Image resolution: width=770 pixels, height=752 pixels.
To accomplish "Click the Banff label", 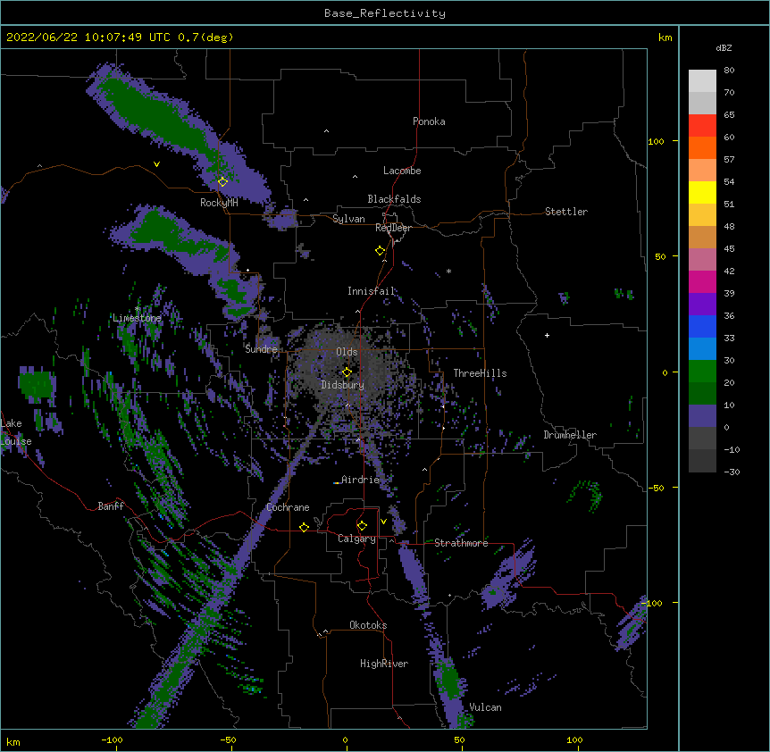I will (111, 506).
